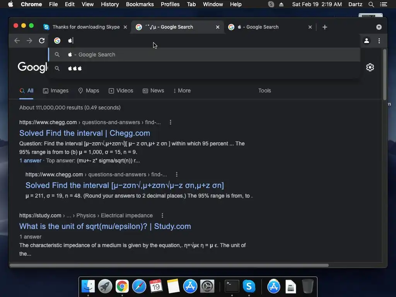The image size is (396, 297).
Task: Open the Profiles menu
Action: point(170,4)
